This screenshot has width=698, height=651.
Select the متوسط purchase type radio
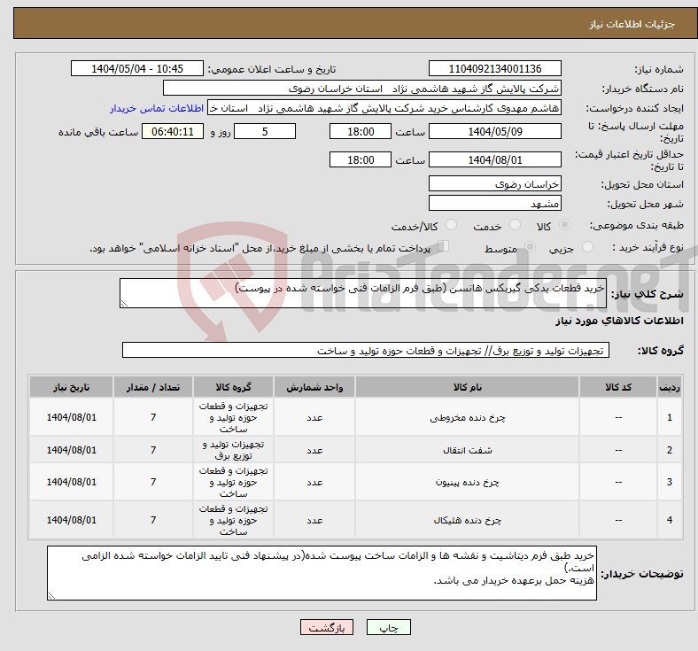pos(530,246)
